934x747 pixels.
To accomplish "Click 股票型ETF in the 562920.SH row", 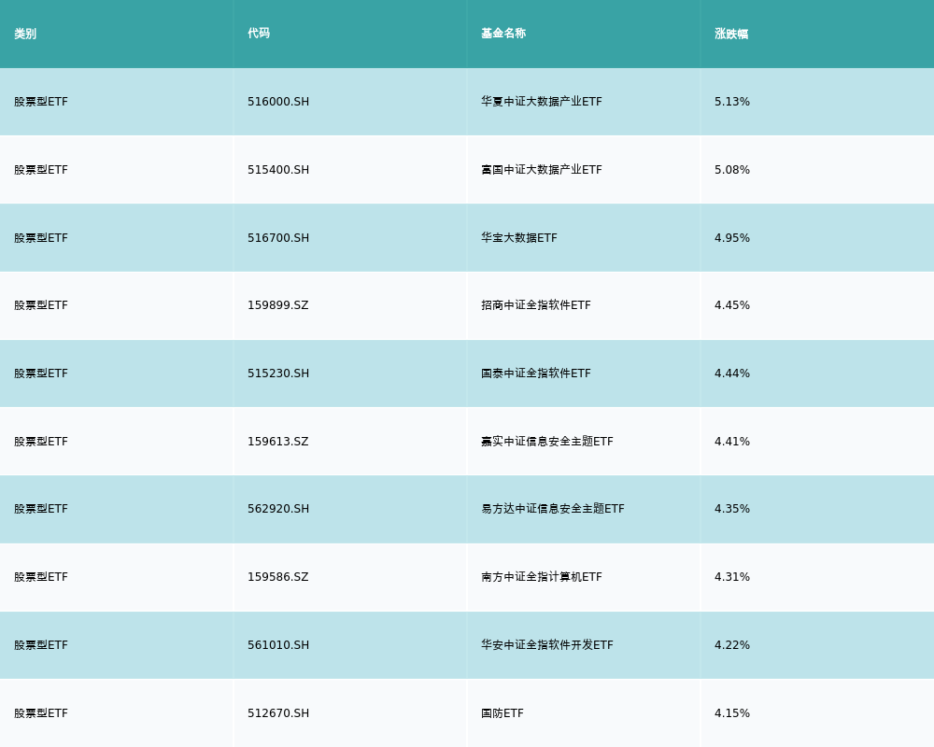I will click(41, 509).
